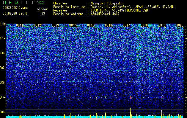Click the 0620 time marker

[x=180, y=25]
